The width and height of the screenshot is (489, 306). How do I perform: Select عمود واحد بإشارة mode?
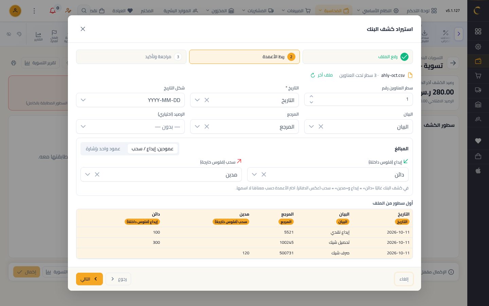click(103, 149)
